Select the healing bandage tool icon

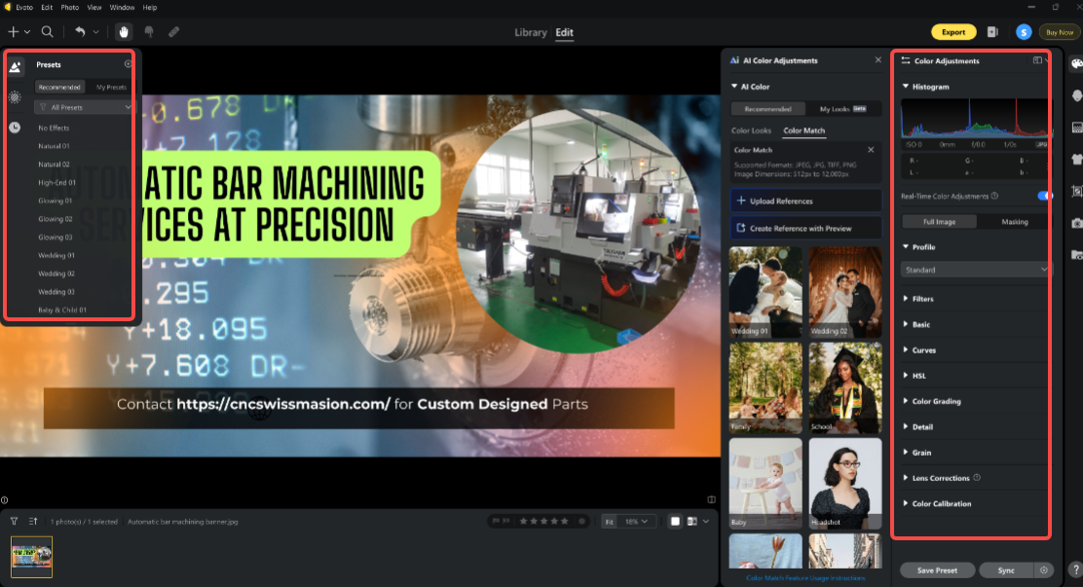coord(174,32)
